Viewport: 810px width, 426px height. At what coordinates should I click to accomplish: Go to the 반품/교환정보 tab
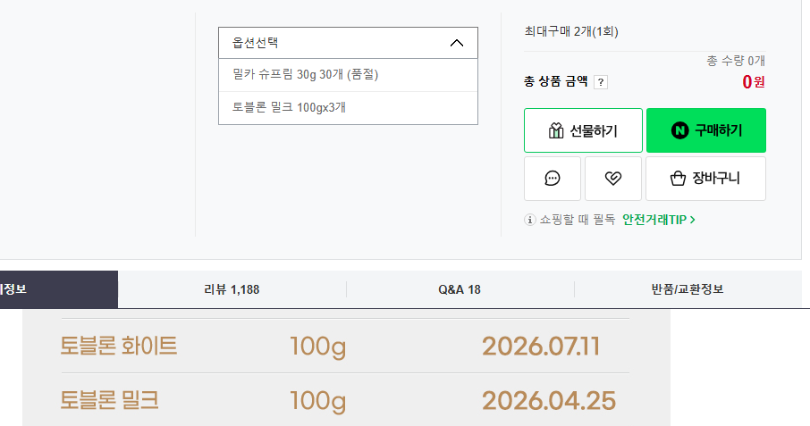click(688, 289)
